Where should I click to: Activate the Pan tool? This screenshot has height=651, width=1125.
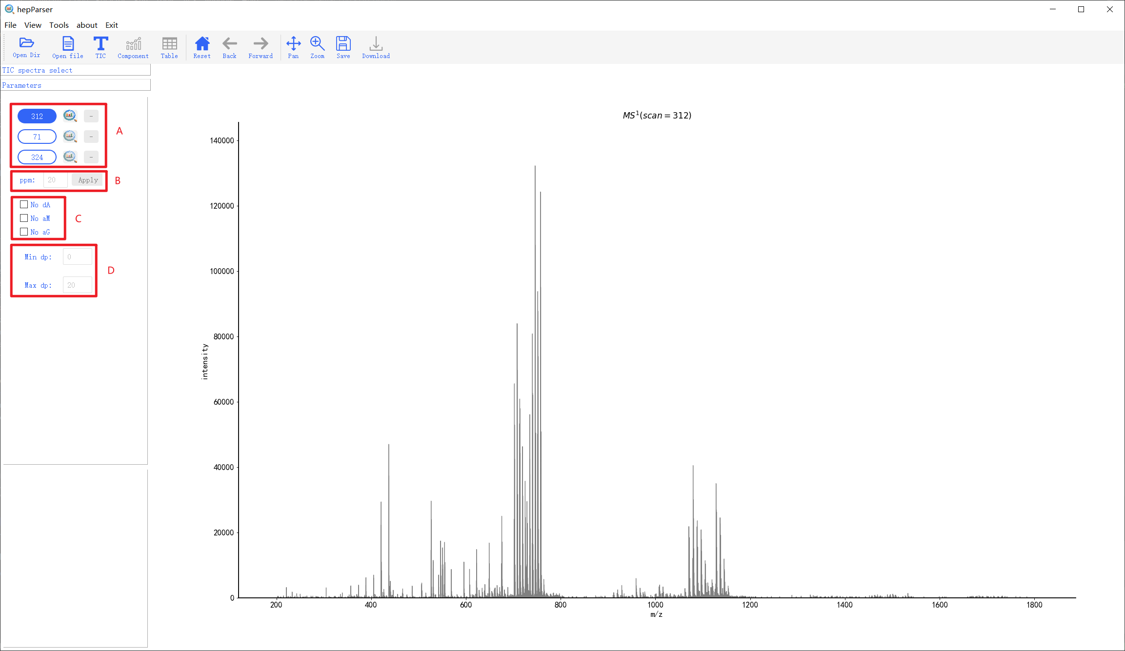(293, 47)
